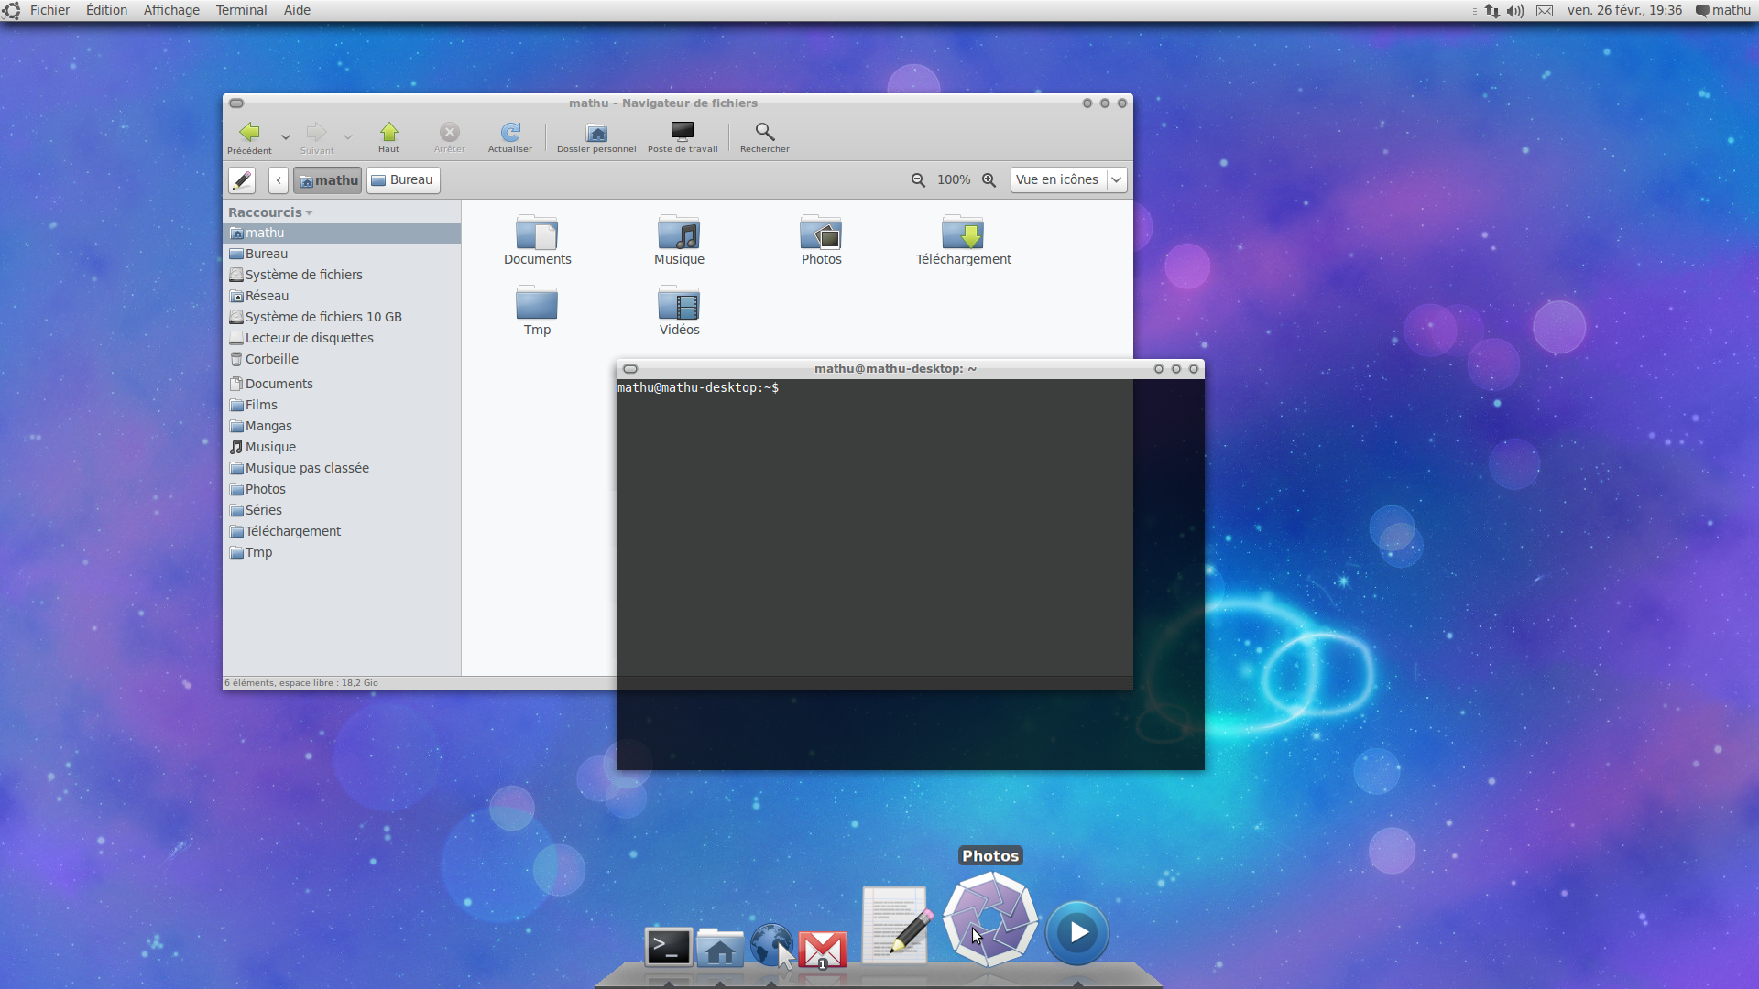Open the Téléchargement bookmark in sidebar
1759x989 pixels.
click(342, 532)
